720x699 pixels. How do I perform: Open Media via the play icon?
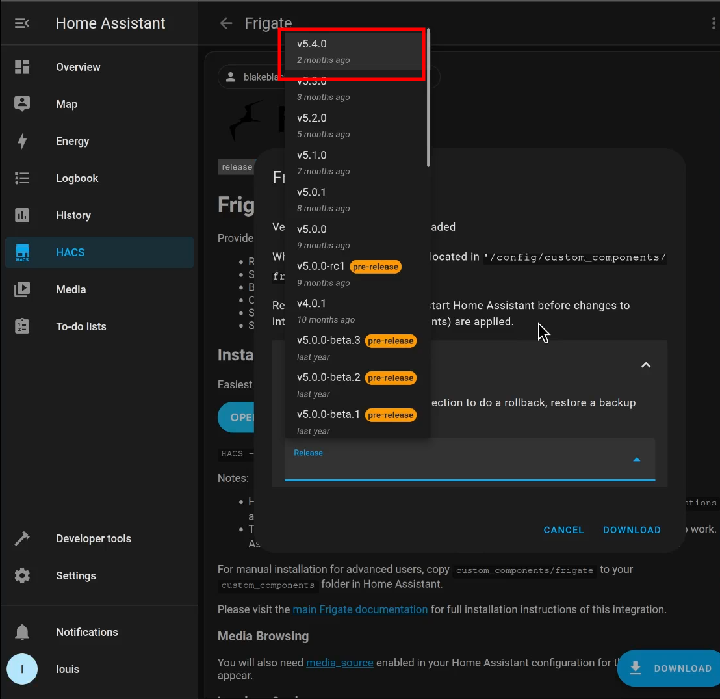pos(21,289)
